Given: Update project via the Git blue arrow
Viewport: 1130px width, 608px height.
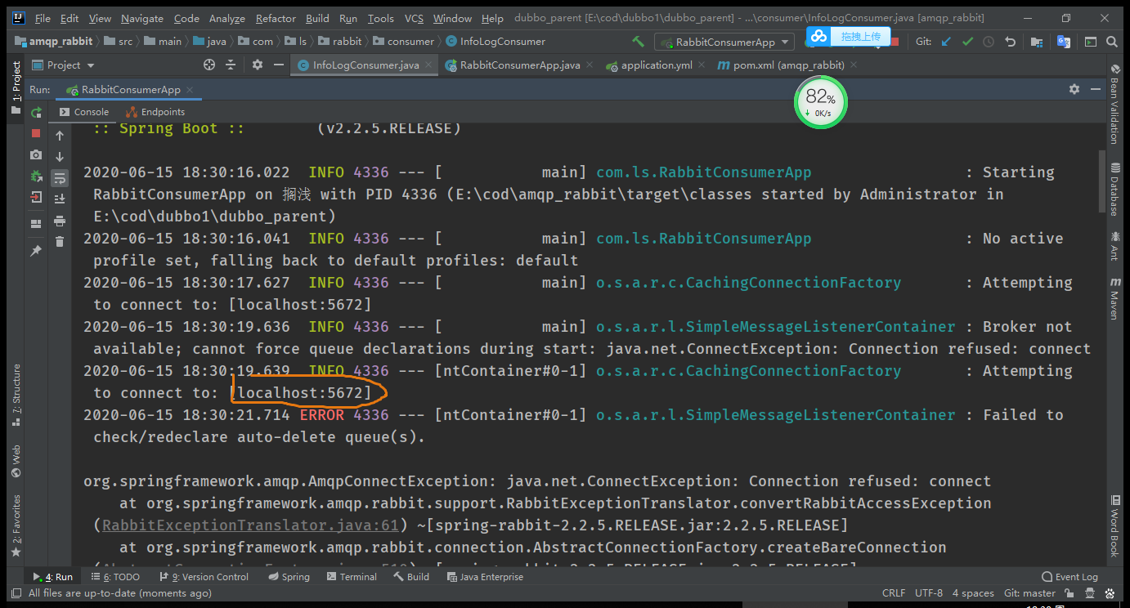Looking at the screenshot, I should (947, 41).
